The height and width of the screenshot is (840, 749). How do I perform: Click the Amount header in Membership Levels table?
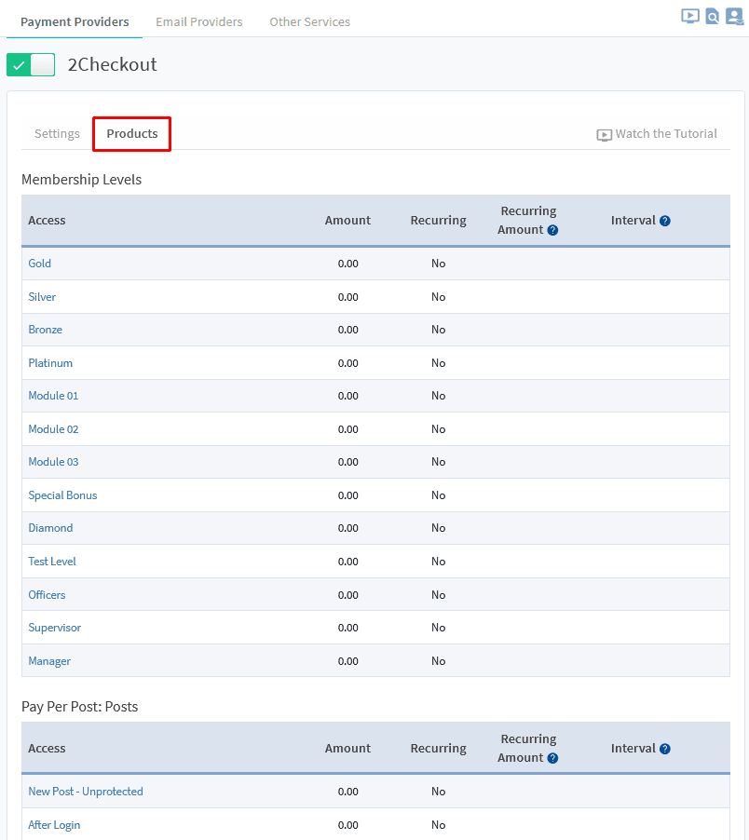point(347,221)
